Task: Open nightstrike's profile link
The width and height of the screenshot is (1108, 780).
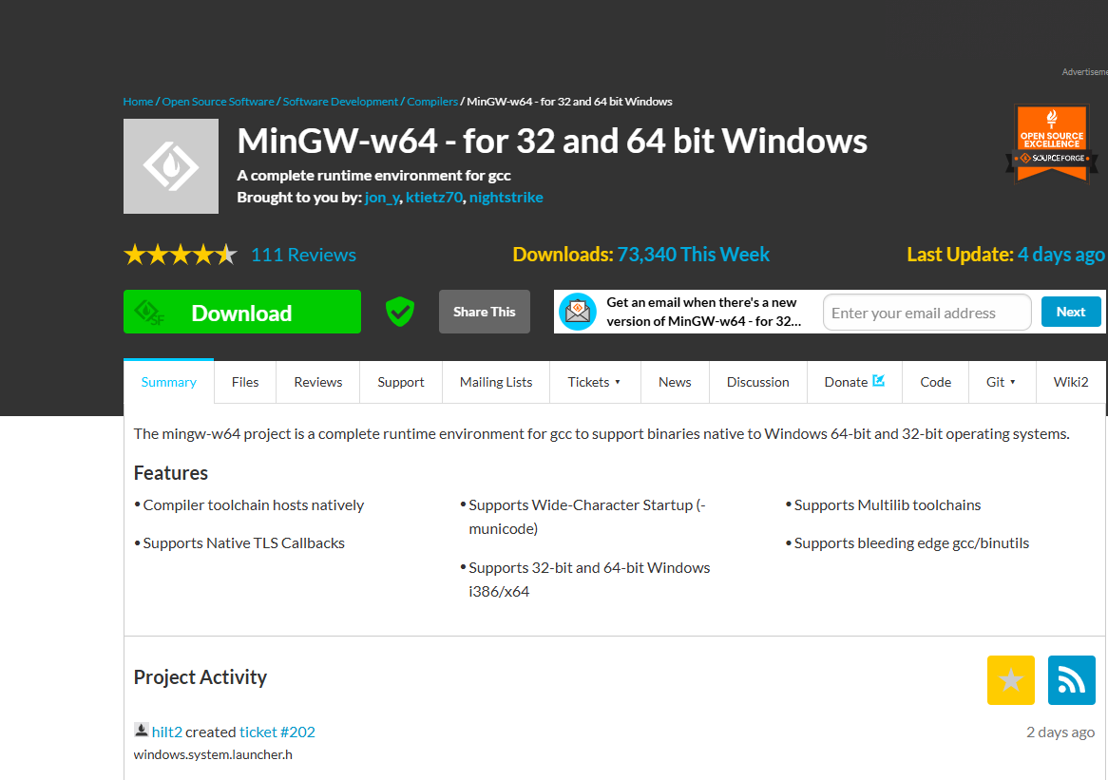Action: (x=506, y=198)
